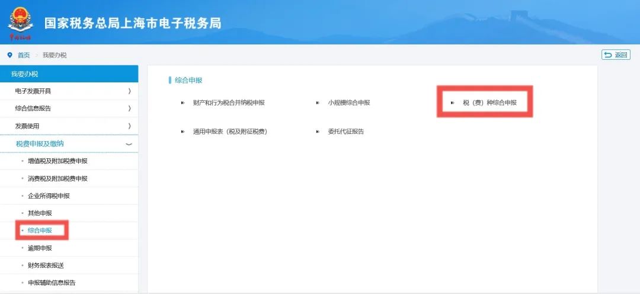Select the 我要办税 sidebar header
Viewport: 640px width, 294px height.
click(x=69, y=74)
